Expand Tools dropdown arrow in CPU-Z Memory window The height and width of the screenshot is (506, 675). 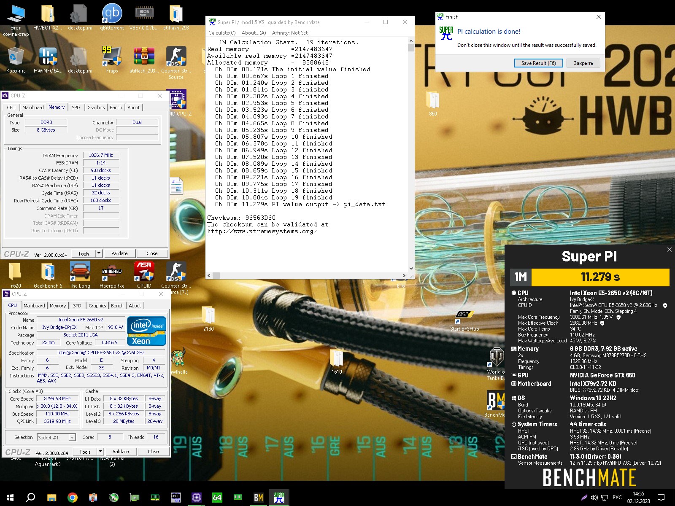tap(99, 253)
